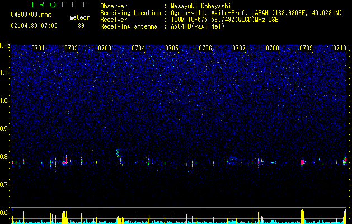Click the 0706 time marker

coord(205,48)
